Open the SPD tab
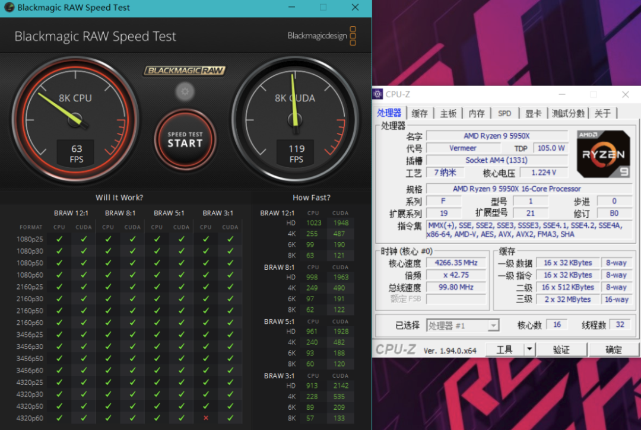 click(504, 113)
